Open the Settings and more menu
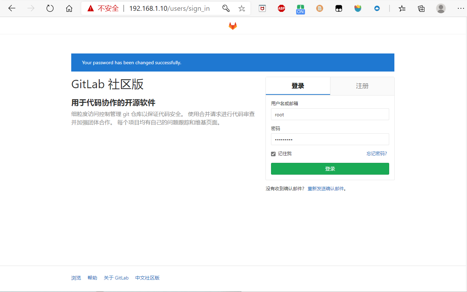Image resolution: width=467 pixels, height=292 pixels. click(461, 8)
